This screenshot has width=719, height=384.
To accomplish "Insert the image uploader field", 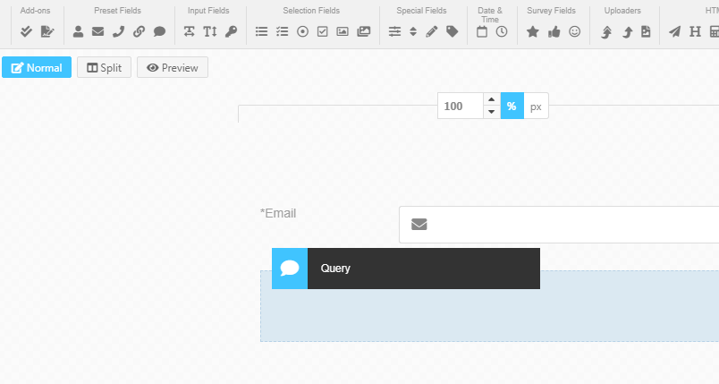I will 646,31.
